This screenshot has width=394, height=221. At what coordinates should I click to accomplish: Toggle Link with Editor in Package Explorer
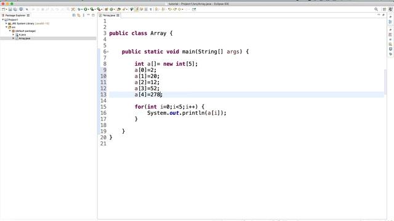79,15
